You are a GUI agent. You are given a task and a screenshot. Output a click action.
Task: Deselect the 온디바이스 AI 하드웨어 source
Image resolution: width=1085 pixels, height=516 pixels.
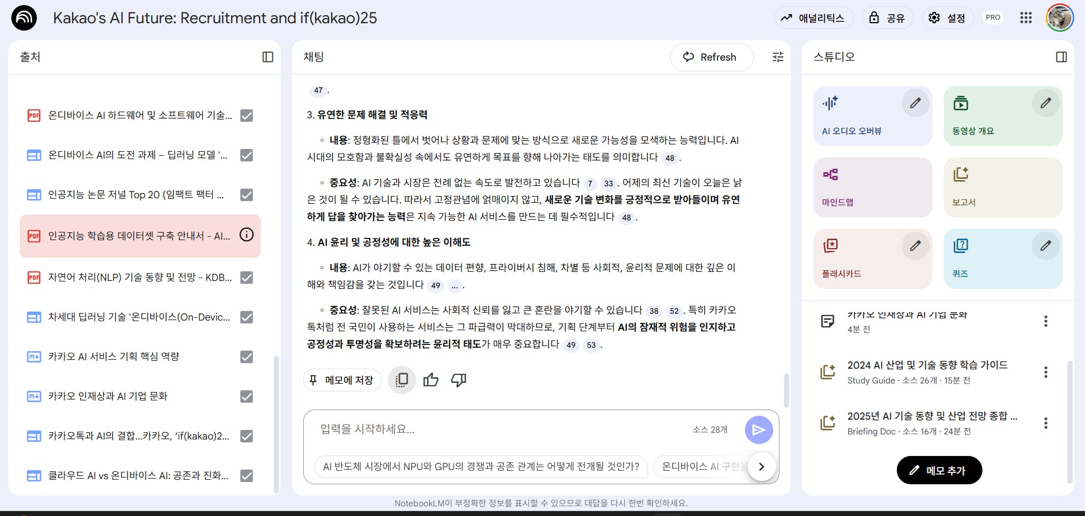coord(246,116)
